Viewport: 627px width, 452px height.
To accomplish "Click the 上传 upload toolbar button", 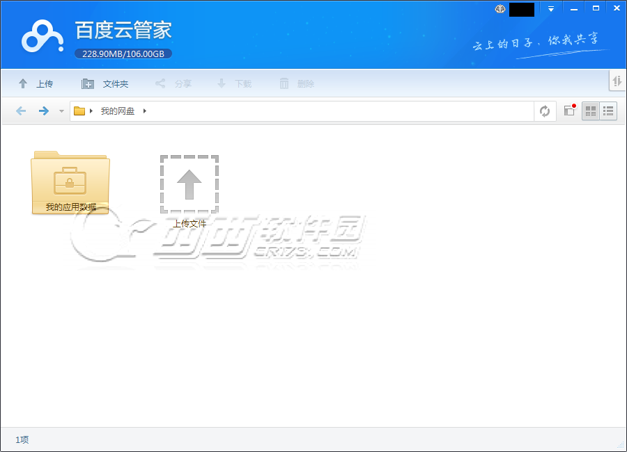I will (36, 84).
